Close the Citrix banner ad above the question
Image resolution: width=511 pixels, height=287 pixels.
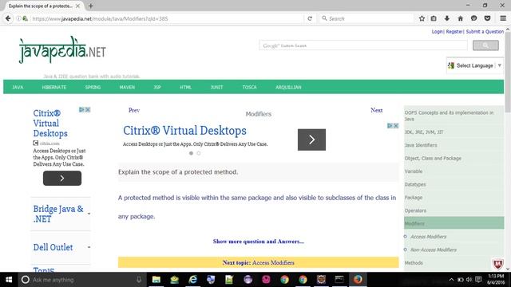point(396,126)
